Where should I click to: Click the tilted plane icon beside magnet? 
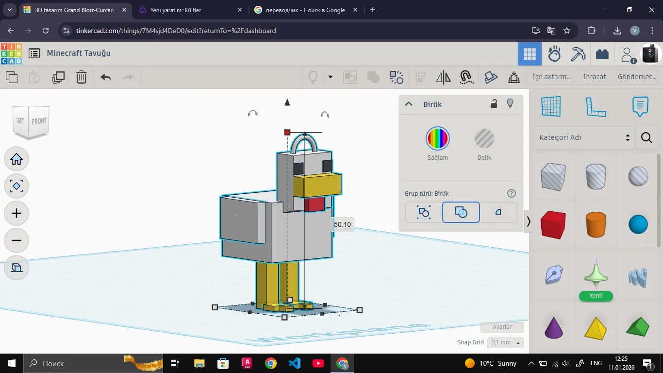(x=491, y=77)
